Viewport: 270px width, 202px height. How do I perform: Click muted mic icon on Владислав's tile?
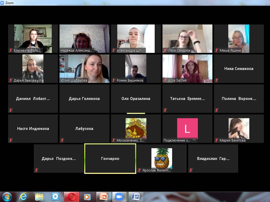coord(191,170)
